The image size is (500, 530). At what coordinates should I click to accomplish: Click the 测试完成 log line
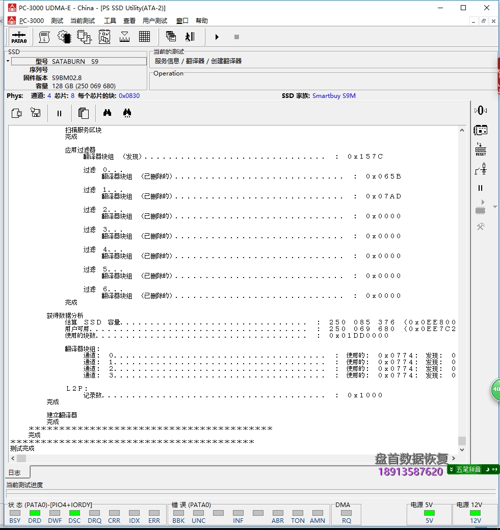[22, 448]
